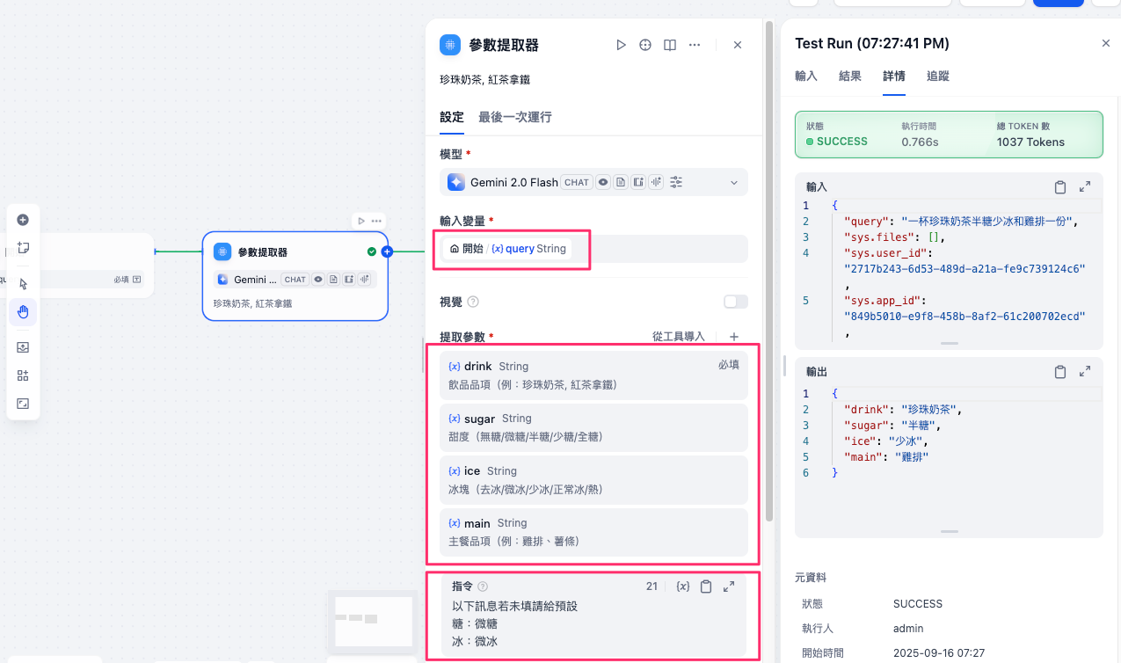Click the crosshair locate-node icon in panel header
Image resolution: width=1121 pixels, height=663 pixels.
645,45
